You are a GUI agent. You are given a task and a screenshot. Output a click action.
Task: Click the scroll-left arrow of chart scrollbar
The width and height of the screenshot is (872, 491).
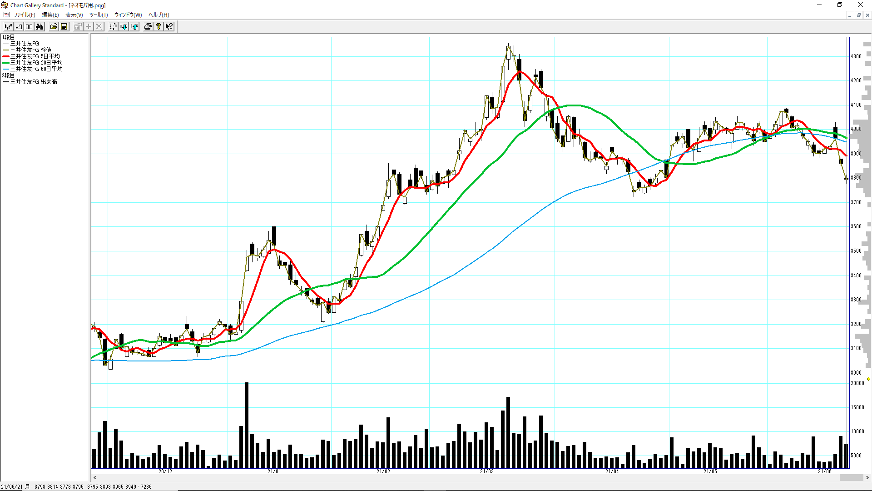point(95,478)
